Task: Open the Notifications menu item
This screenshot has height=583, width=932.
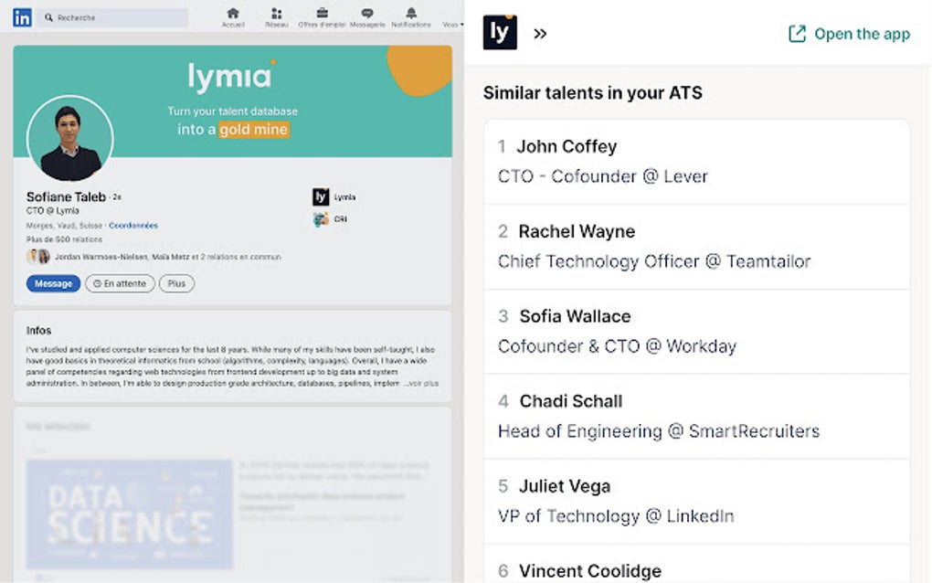Action: tap(410, 23)
